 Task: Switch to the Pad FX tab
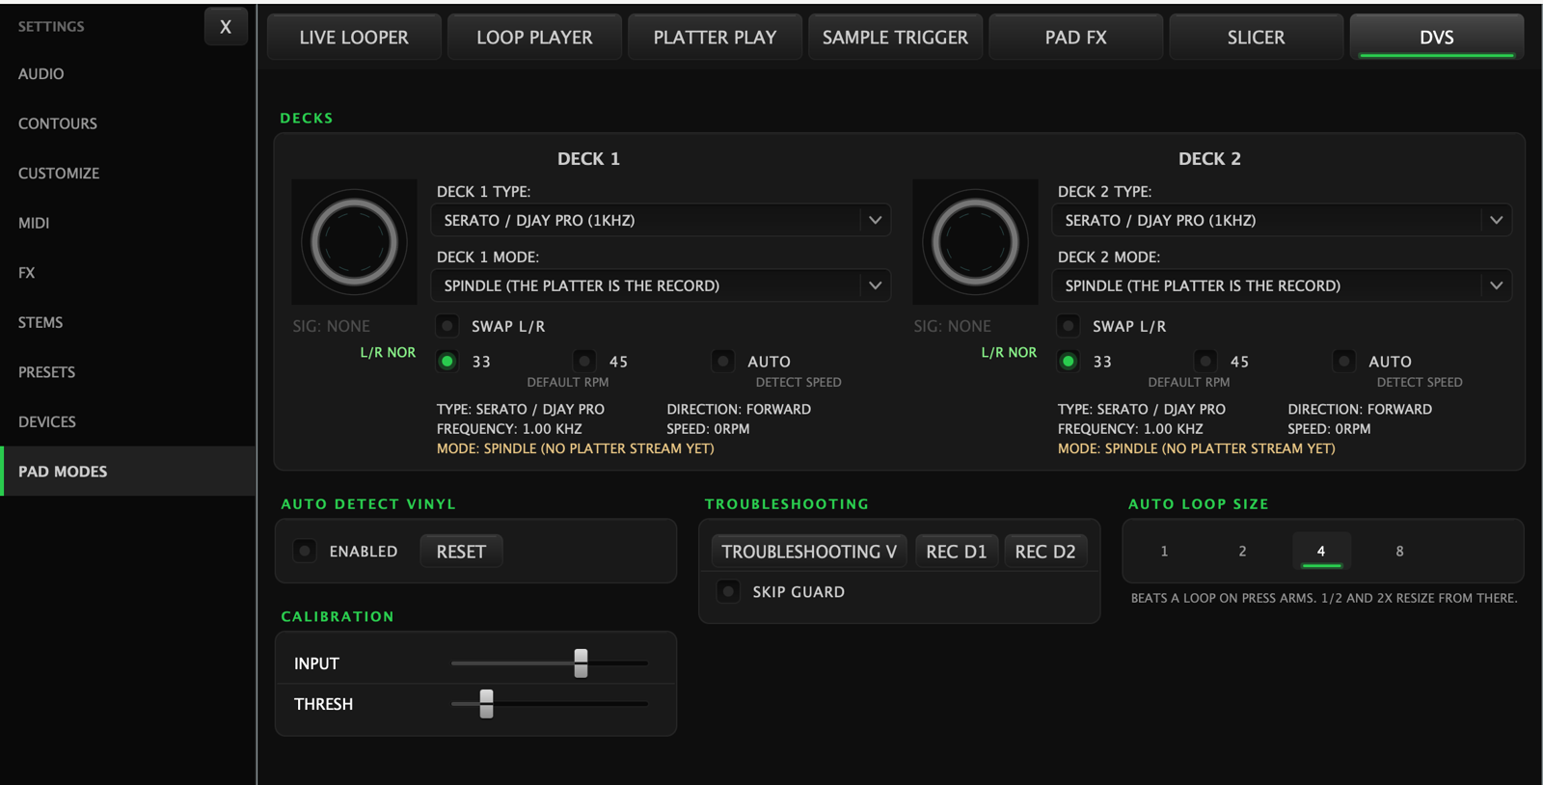click(x=1076, y=38)
